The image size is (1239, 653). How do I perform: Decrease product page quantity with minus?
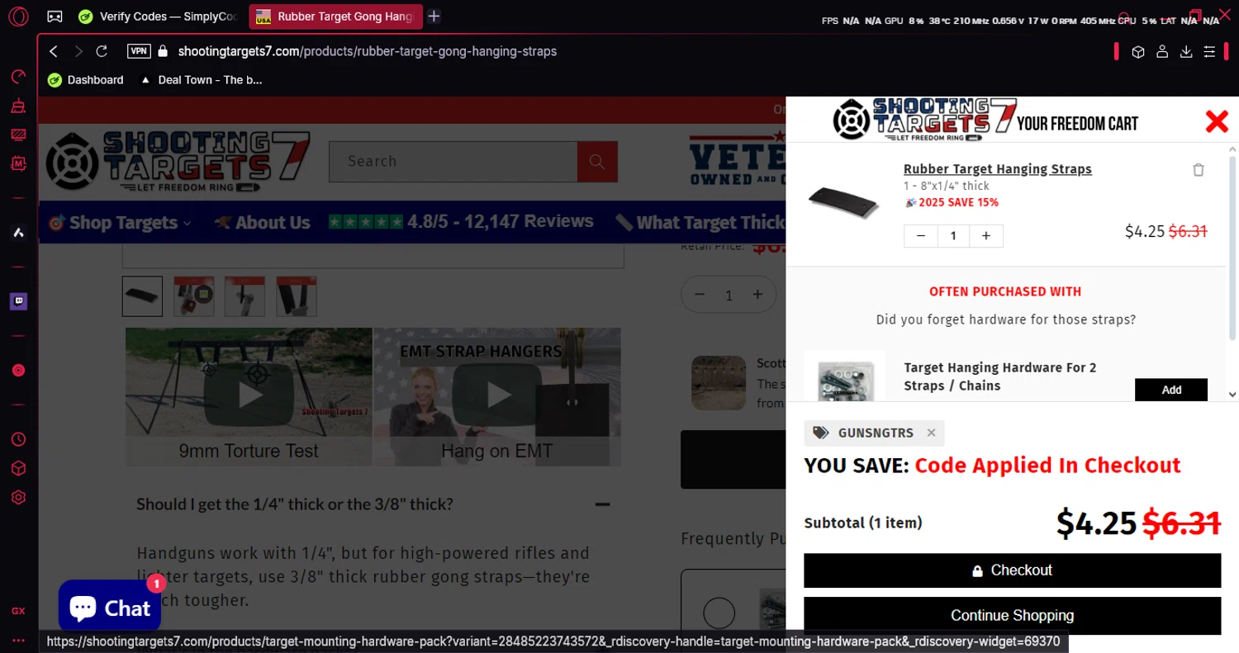click(700, 295)
